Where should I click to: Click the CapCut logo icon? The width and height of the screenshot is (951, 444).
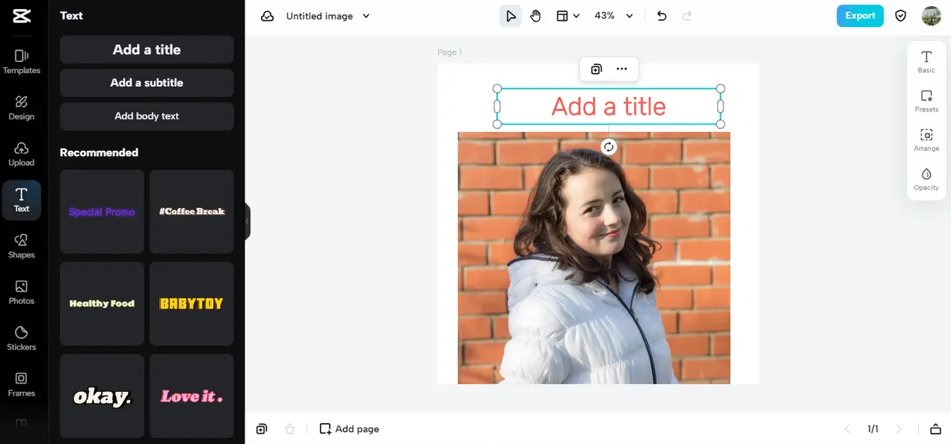coord(22,16)
